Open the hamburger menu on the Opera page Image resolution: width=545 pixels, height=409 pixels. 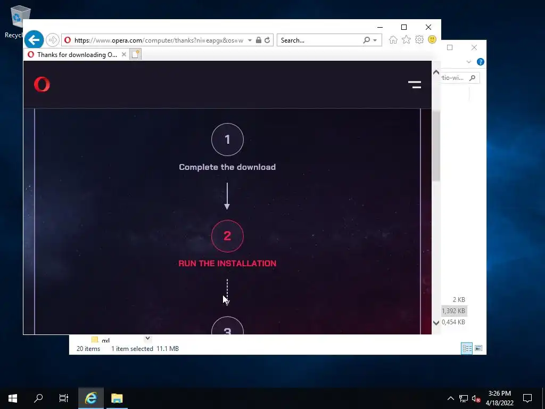[415, 85]
